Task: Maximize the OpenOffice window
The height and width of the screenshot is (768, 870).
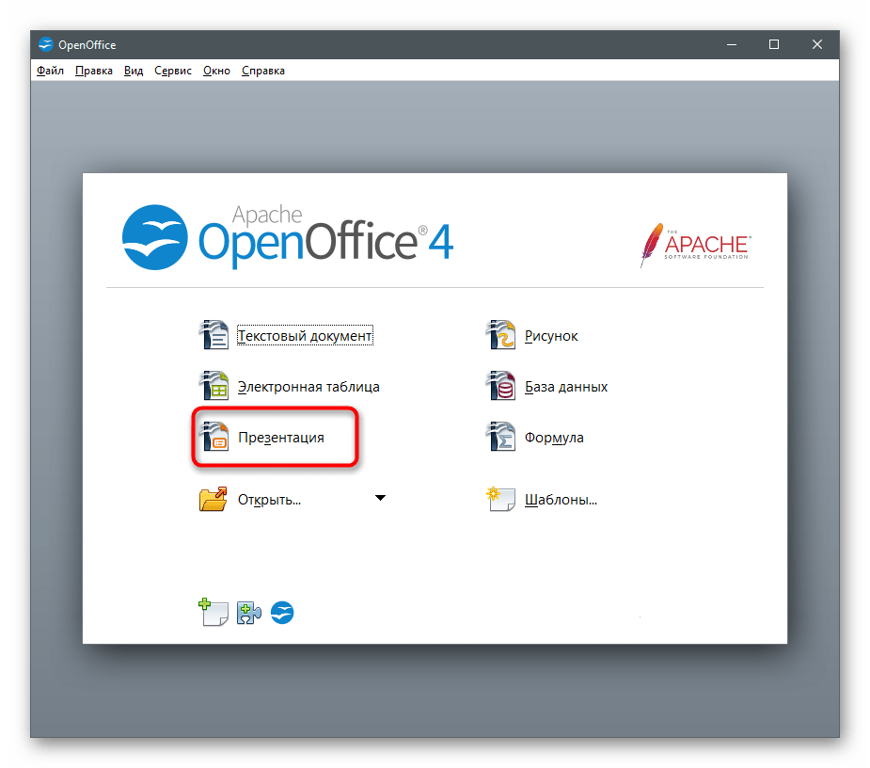Action: 773,44
